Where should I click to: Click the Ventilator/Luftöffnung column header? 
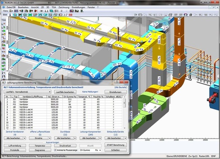(x=33, y=97)
